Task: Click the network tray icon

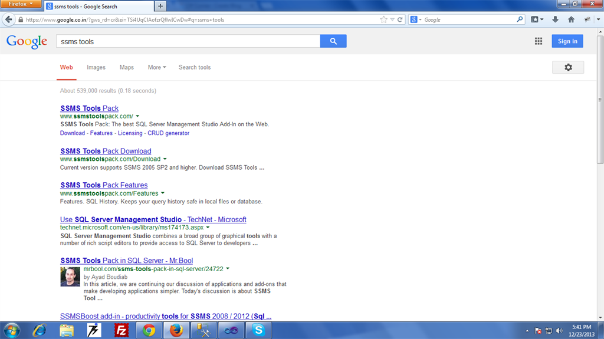Action: [x=549, y=331]
